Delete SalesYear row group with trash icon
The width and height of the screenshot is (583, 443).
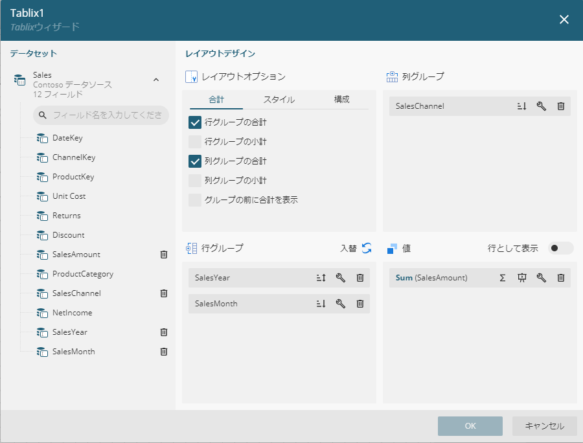360,278
